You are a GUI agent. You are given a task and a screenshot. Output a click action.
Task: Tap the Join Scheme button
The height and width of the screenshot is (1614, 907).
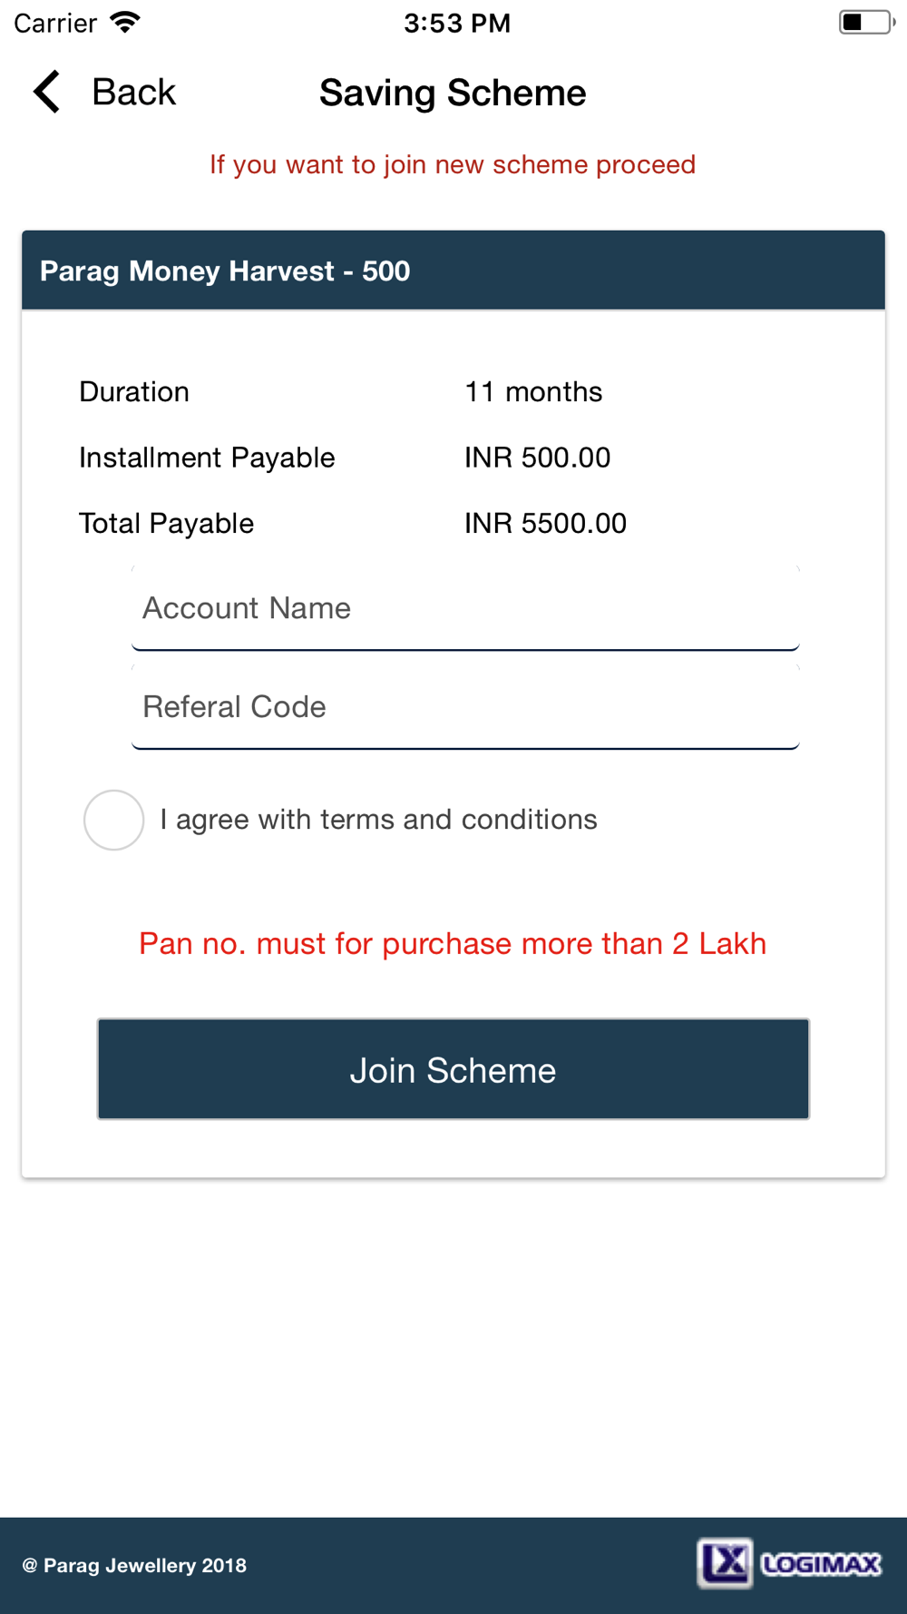click(453, 1069)
